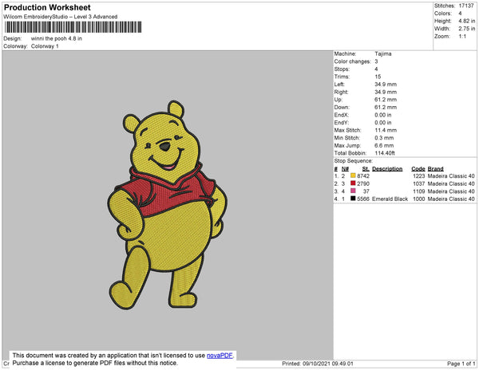The height and width of the screenshot is (370, 479).
Task: Select thread code 1000
Action: click(x=419, y=199)
